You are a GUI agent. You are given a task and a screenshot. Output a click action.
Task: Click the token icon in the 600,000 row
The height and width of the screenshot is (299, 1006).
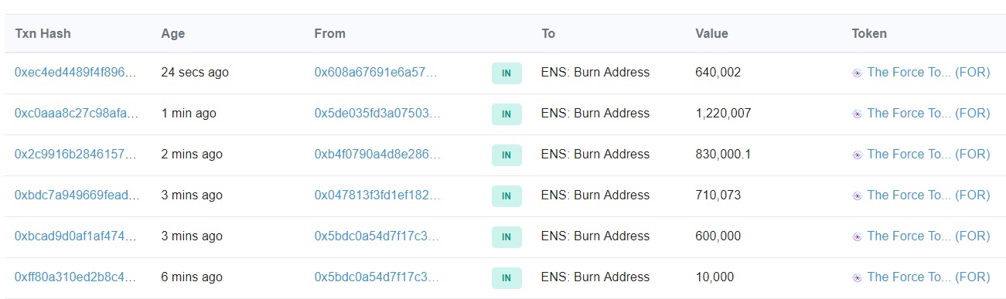tap(857, 236)
